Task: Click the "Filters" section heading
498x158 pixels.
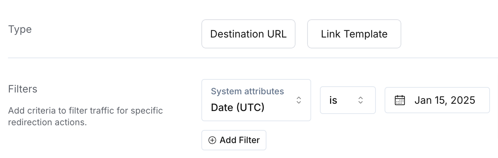Action: click(23, 89)
